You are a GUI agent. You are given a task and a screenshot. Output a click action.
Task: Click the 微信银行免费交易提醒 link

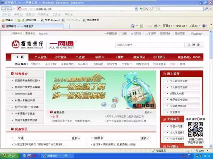[27, 87]
